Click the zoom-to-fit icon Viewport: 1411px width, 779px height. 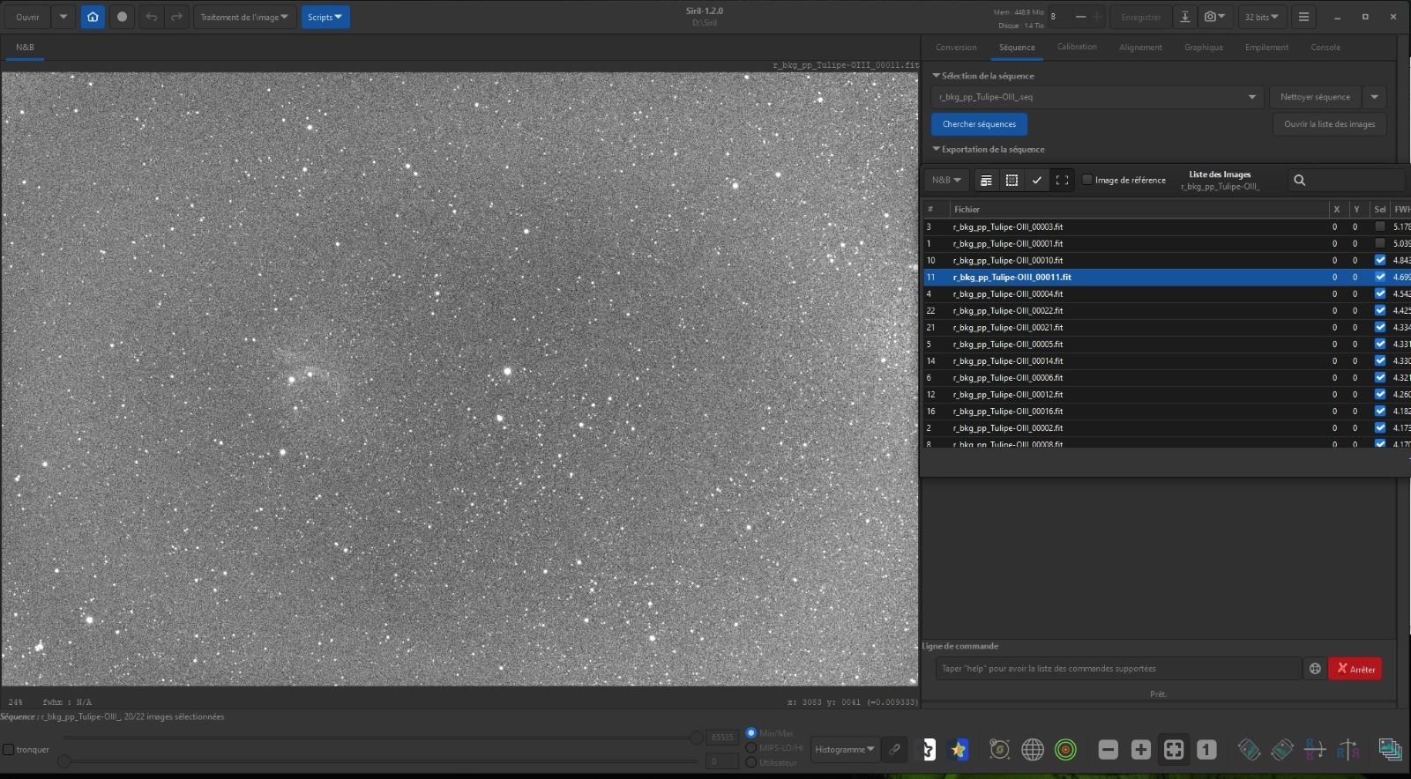[x=1174, y=750]
